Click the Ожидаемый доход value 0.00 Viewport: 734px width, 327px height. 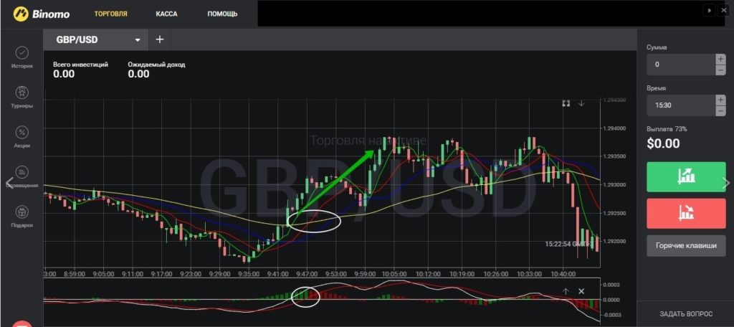138,74
